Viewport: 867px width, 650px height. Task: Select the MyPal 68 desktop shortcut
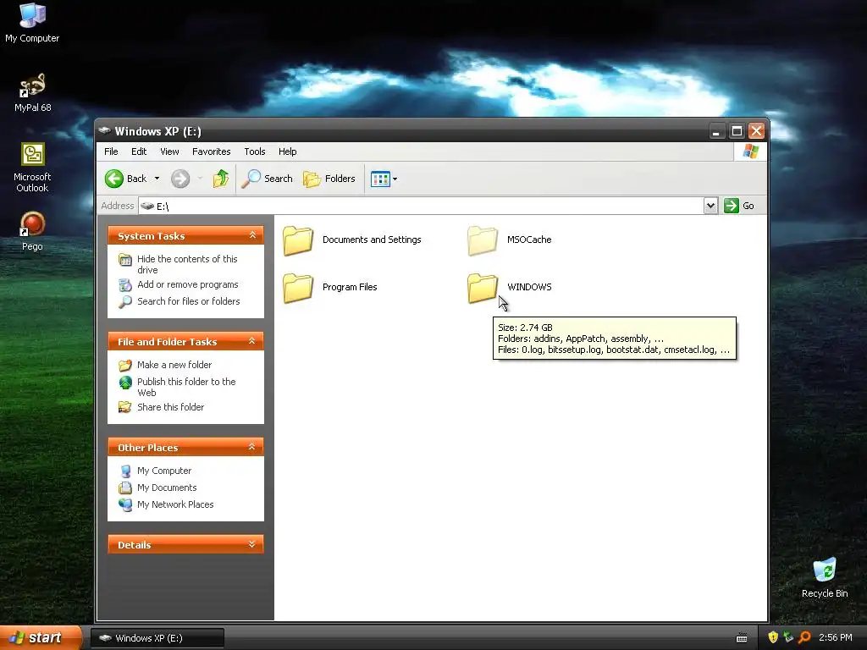(x=32, y=93)
